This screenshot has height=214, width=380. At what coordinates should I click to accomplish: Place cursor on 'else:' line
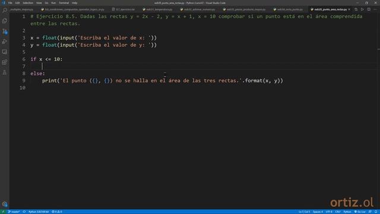[x=37, y=74]
